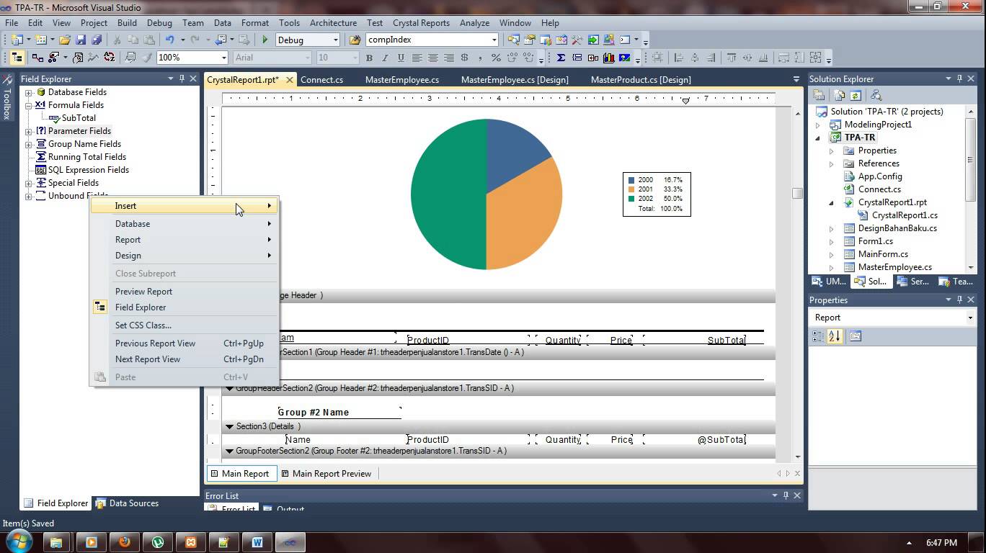986x553 pixels.
Task: Open the Main Report Preview view
Action: (331, 474)
